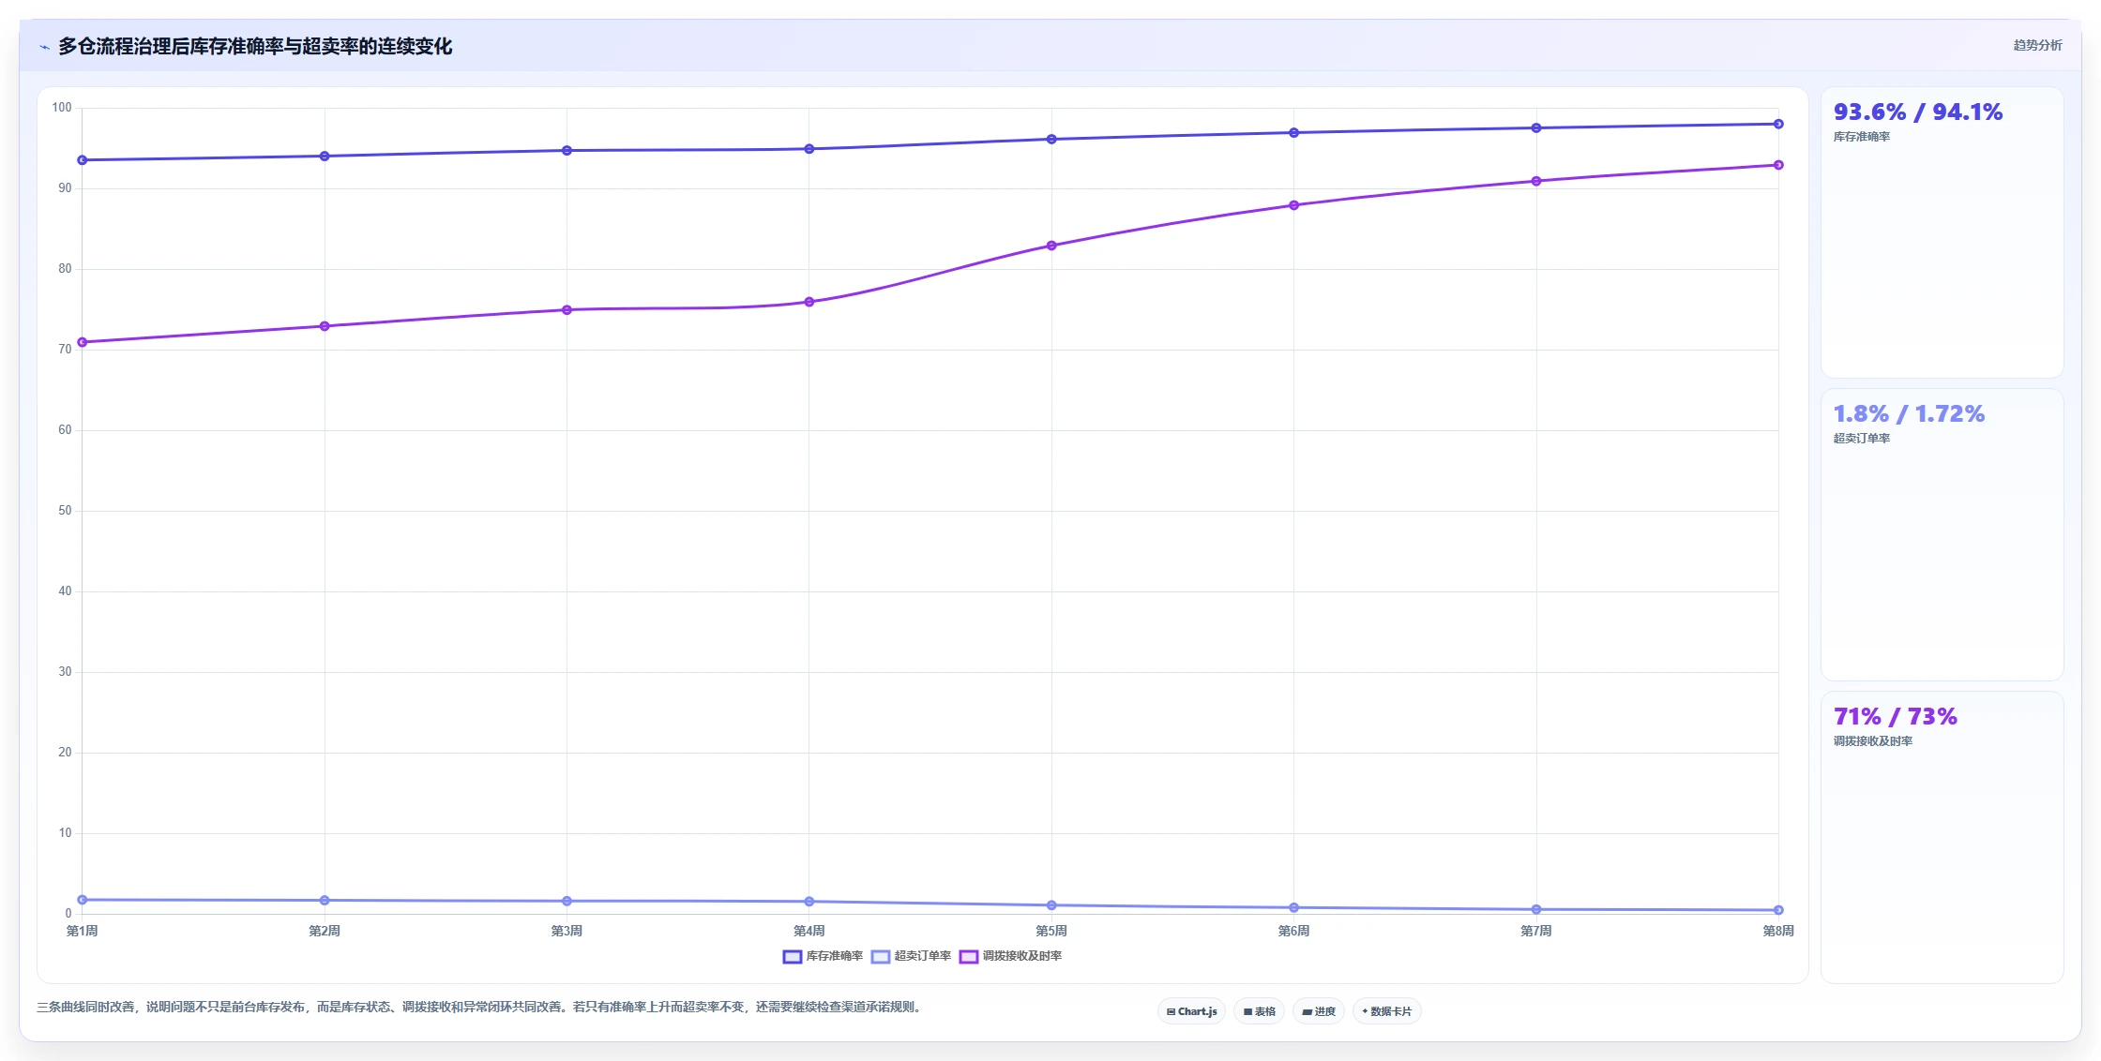
Task: Click the 调拨接收及时率 data point at 第1周
Action: (83, 342)
